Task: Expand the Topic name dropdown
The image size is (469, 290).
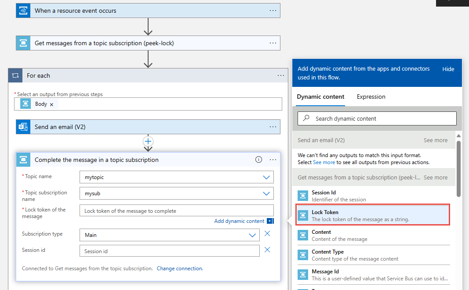Action: 266,177
